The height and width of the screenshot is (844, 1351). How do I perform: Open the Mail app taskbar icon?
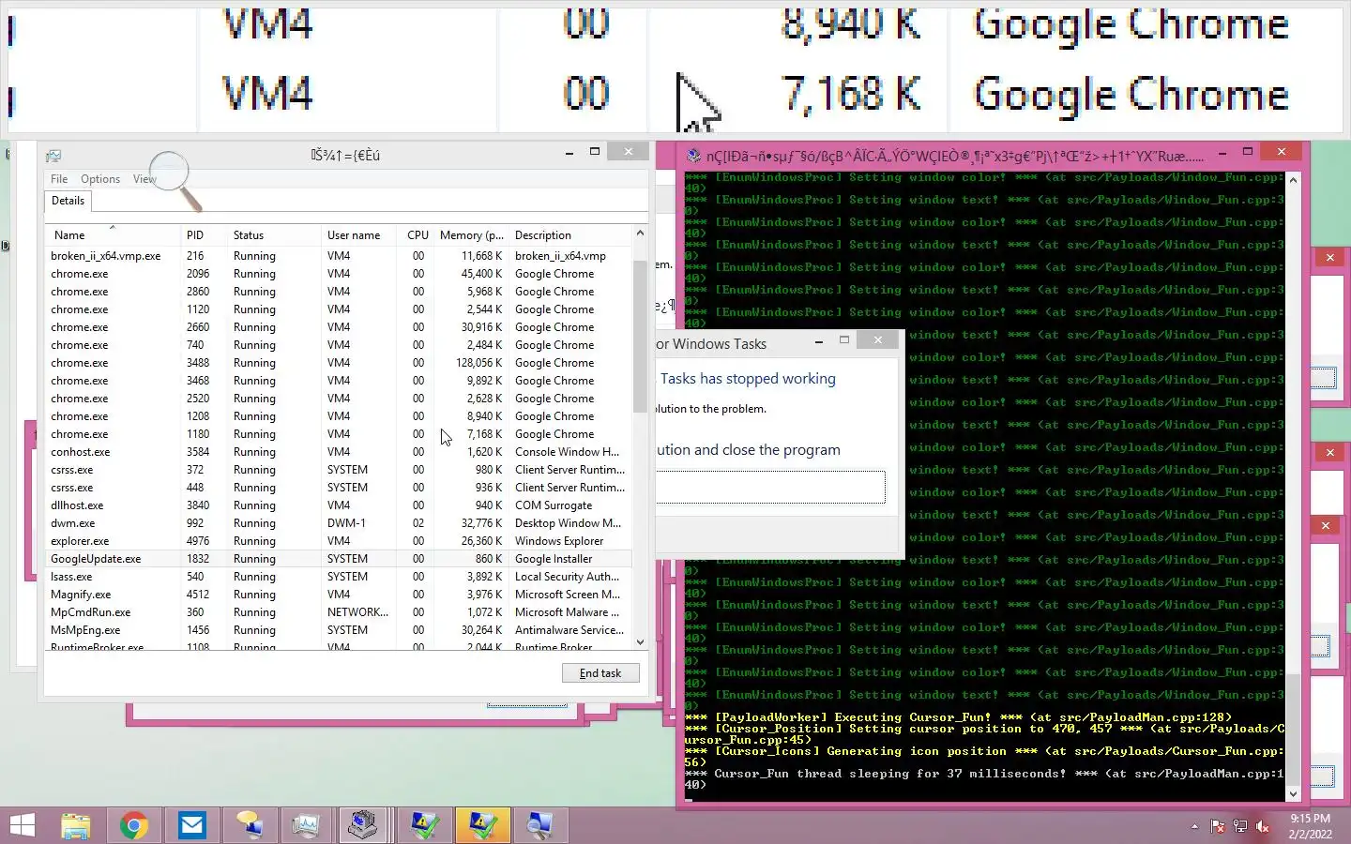pyautogui.click(x=192, y=825)
